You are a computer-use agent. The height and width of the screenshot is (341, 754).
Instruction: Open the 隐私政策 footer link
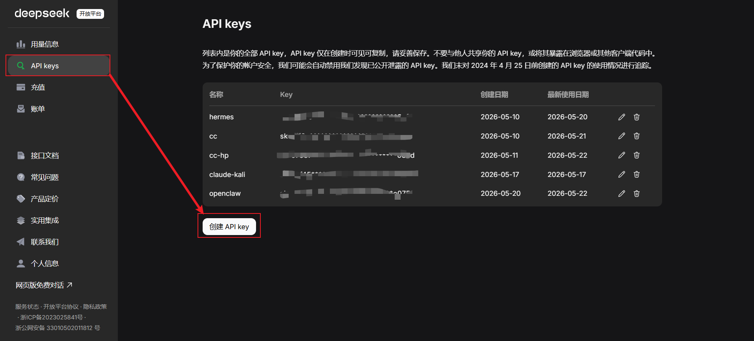click(x=95, y=306)
